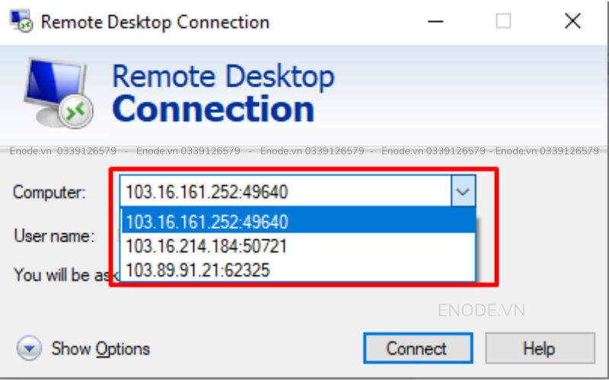
Task: Close the Remote Desktop Connection window
Action: coord(572,21)
